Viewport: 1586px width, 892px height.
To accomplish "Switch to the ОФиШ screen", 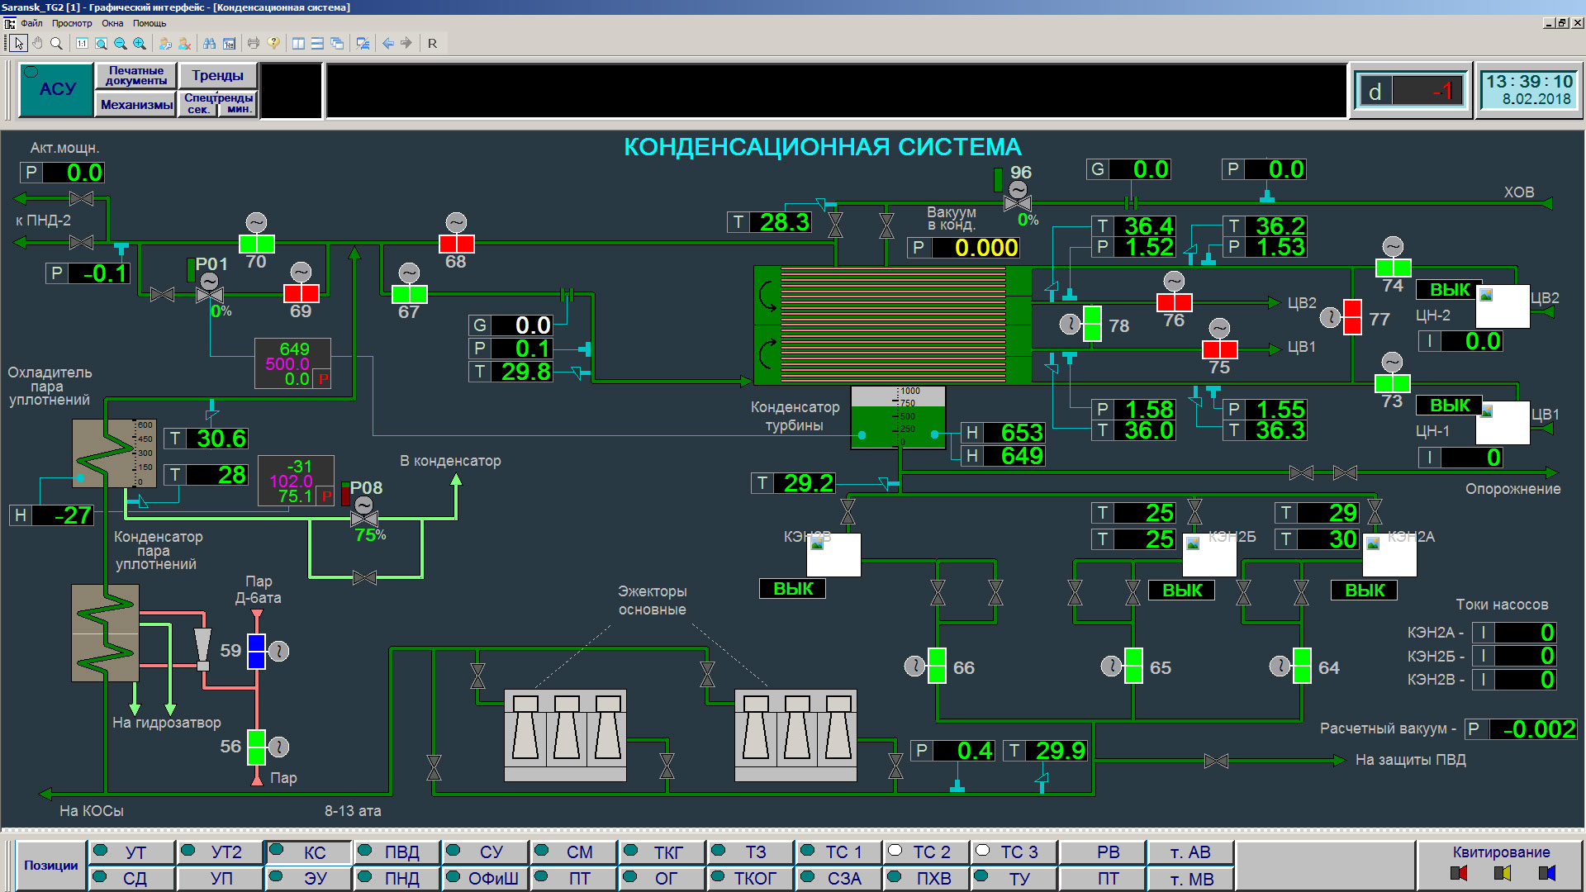I will pyautogui.click(x=487, y=878).
